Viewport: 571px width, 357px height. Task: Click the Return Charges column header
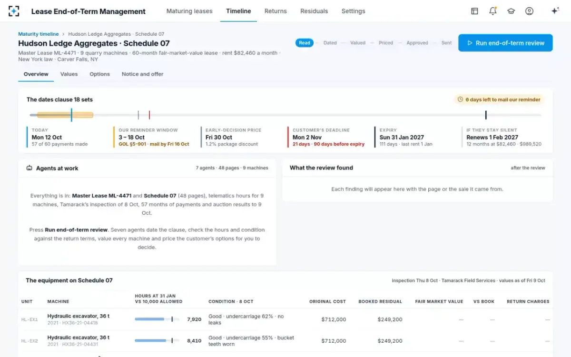(528, 301)
